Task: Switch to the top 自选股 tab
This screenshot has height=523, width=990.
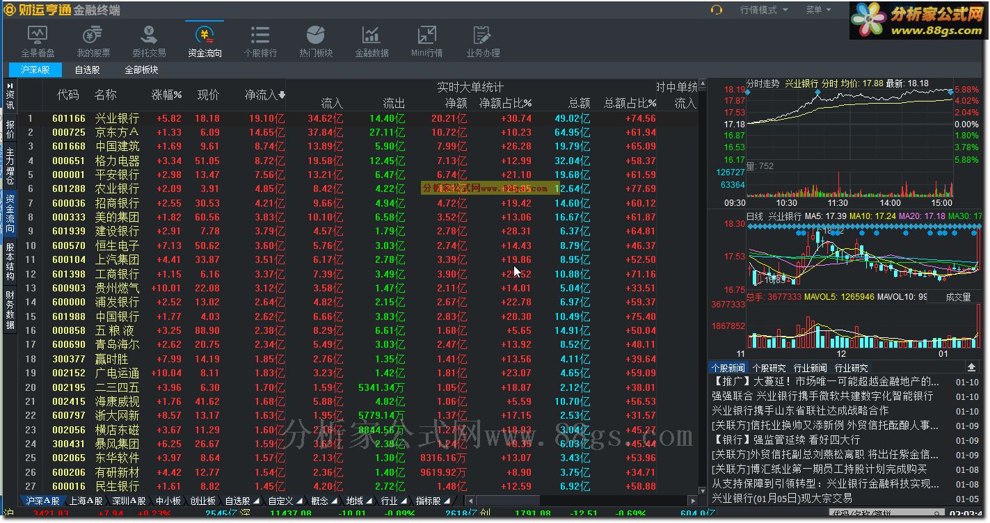Action: pyautogui.click(x=88, y=70)
